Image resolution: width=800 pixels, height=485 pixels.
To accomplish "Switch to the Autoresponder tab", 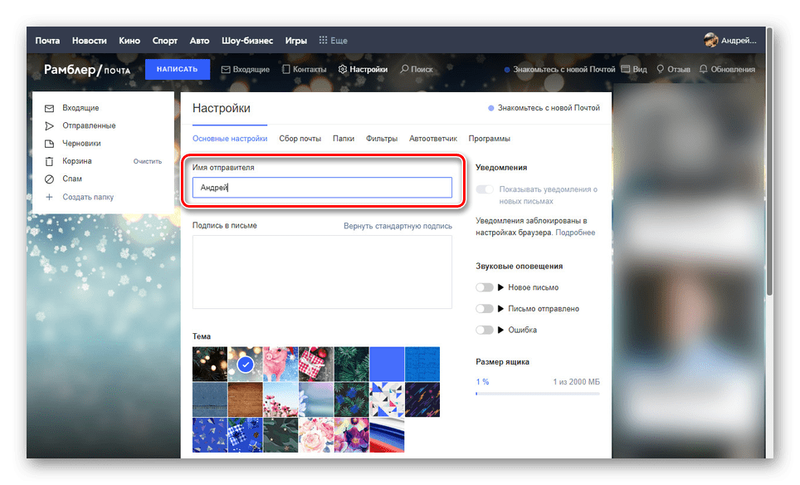I will point(432,139).
